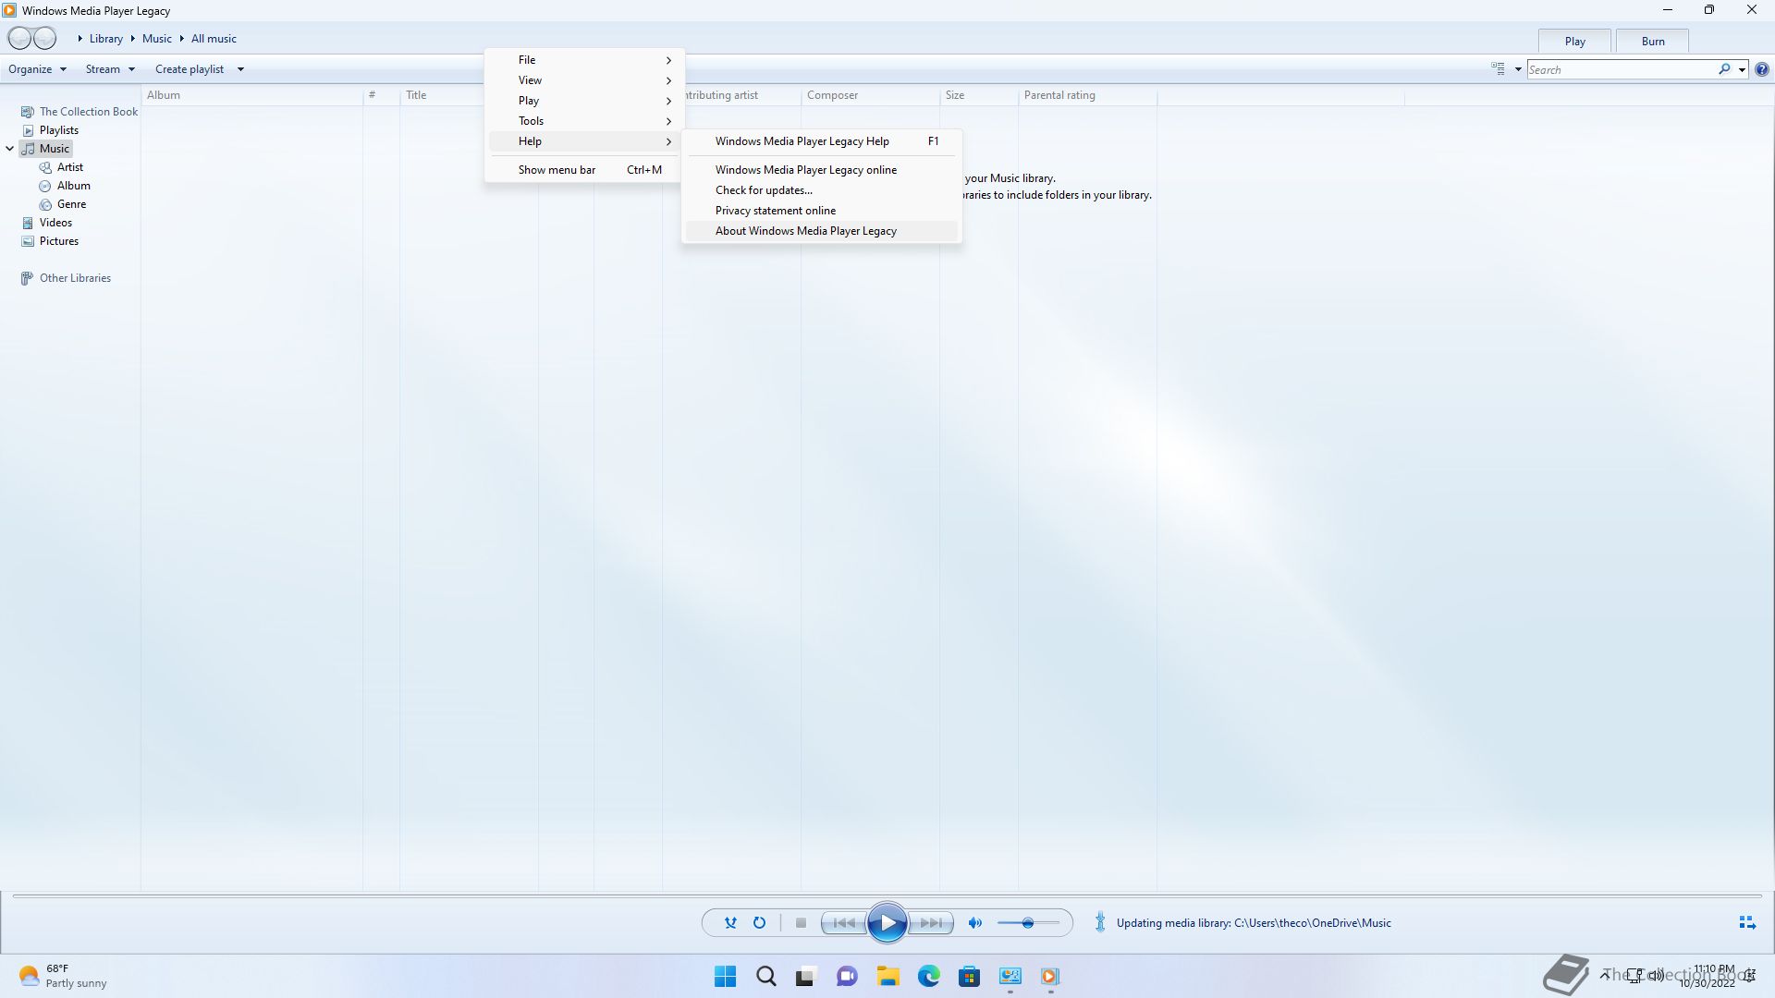Viewport: 1775px width, 998px height.
Task: Mute the volume speaker icon
Action: [x=975, y=922]
